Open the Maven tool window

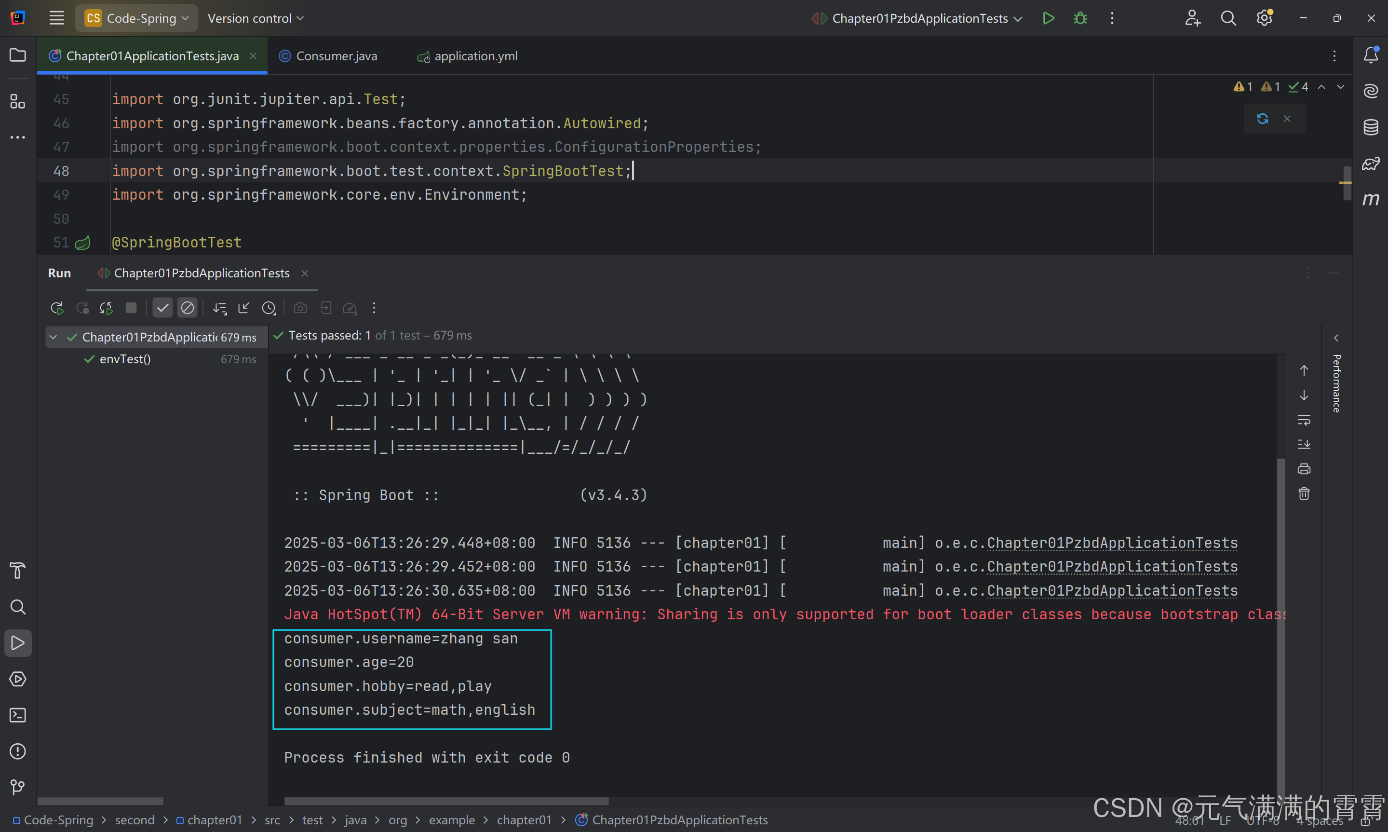tap(1371, 199)
